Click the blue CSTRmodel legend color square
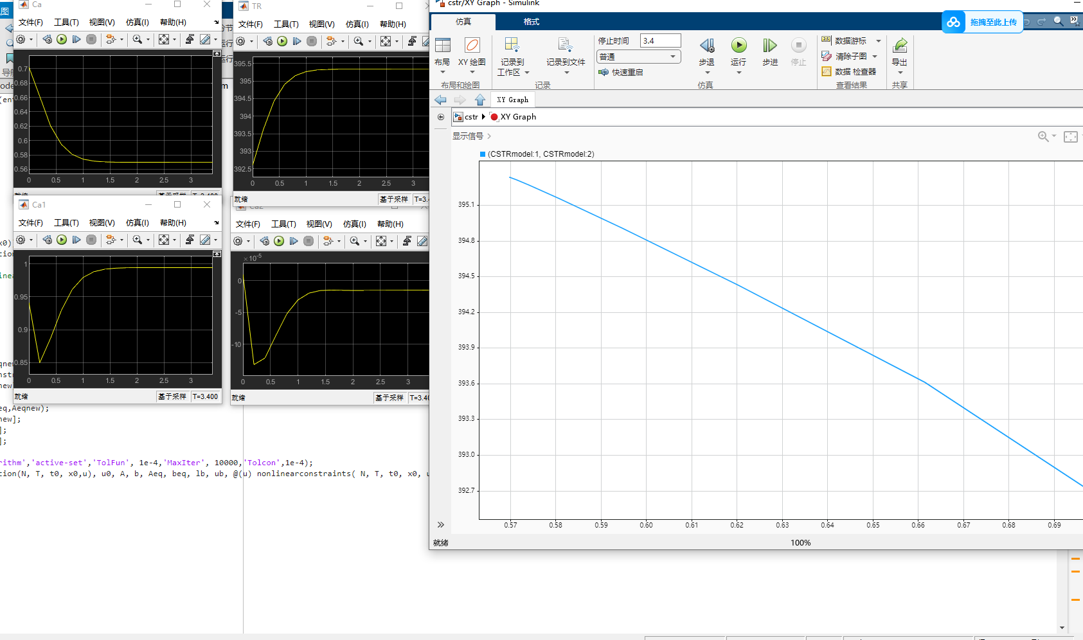This screenshot has height=640, width=1083. (x=483, y=154)
